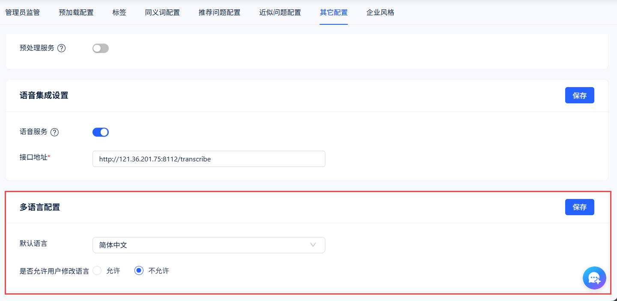Screen dimensions: 617x301
Task: Open the floating AI chat assistant
Action: point(594,278)
